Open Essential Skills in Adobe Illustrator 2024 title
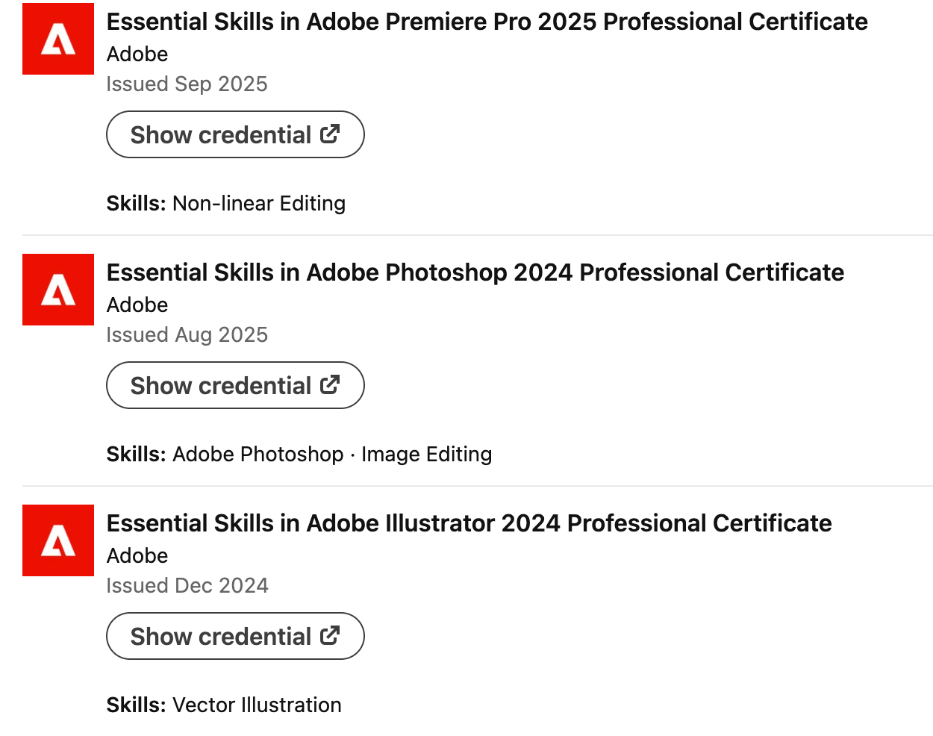Screen dimensions: 933x736 point(469,523)
